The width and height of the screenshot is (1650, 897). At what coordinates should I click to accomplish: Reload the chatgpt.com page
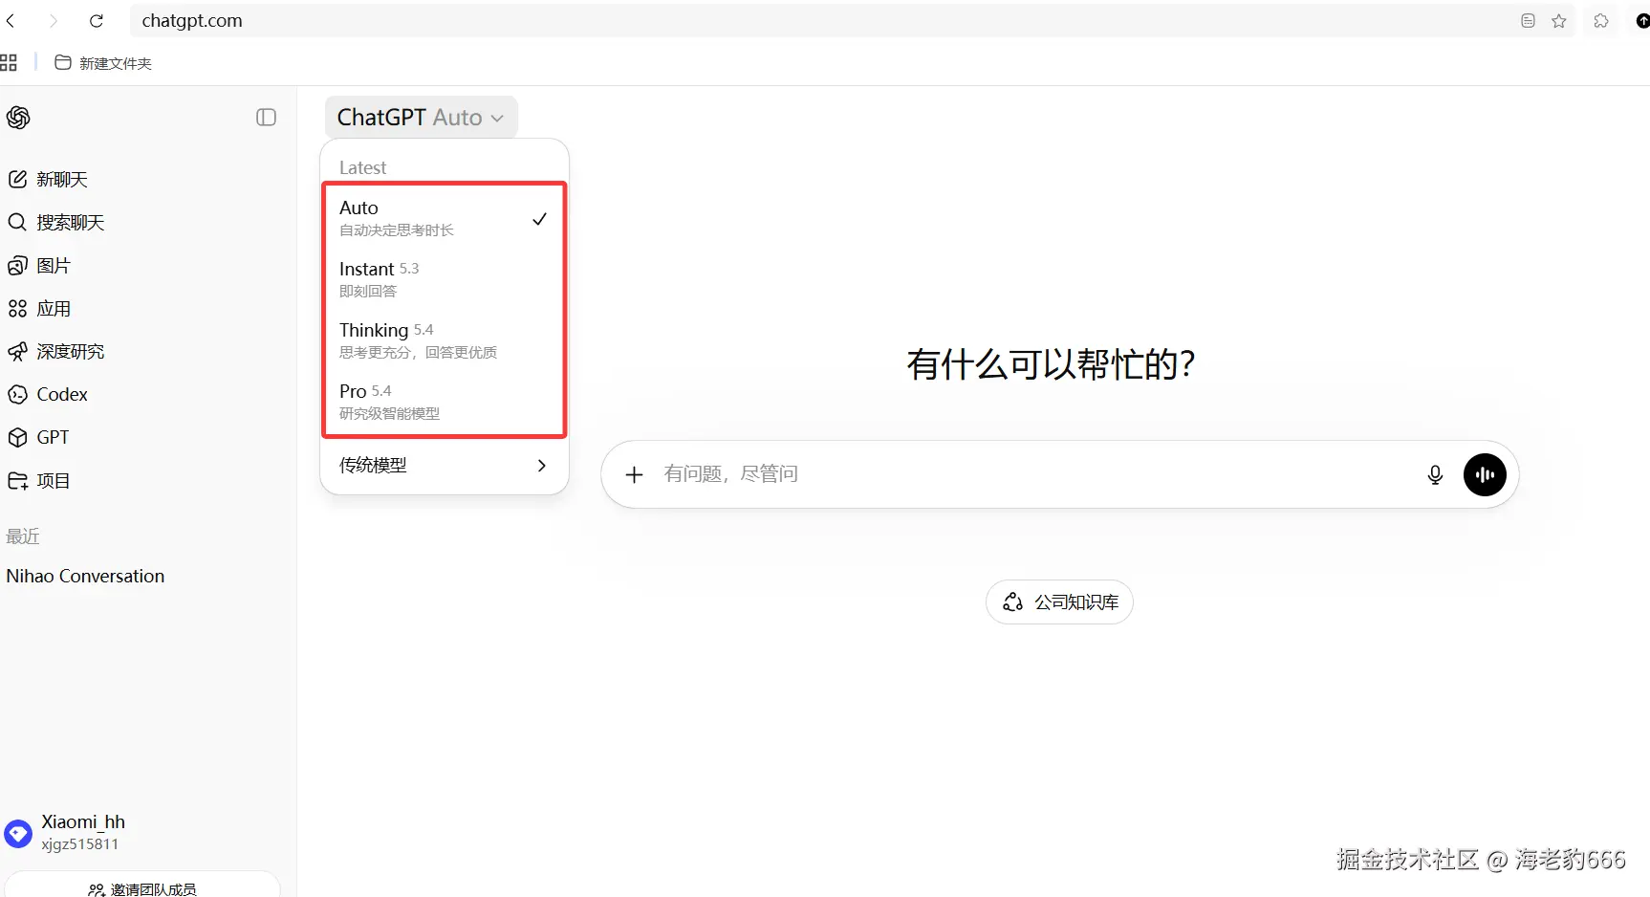(97, 21)
